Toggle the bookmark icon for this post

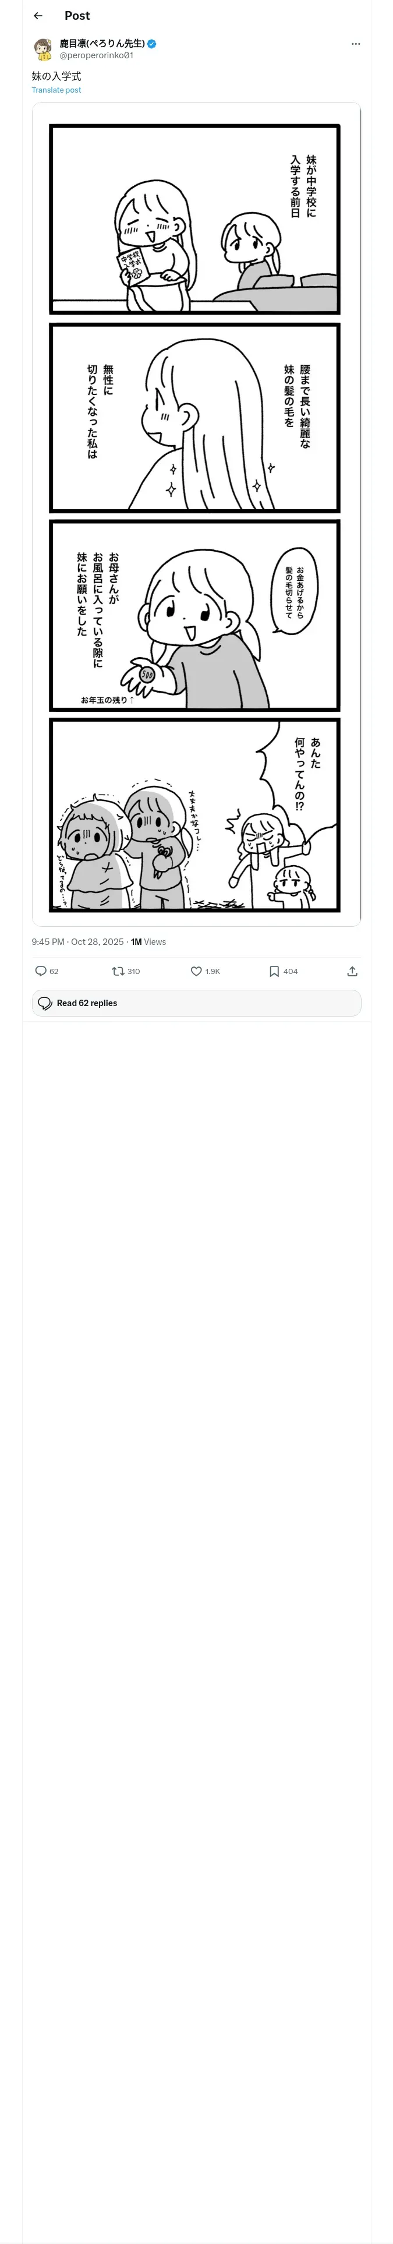tap(274, 971)
